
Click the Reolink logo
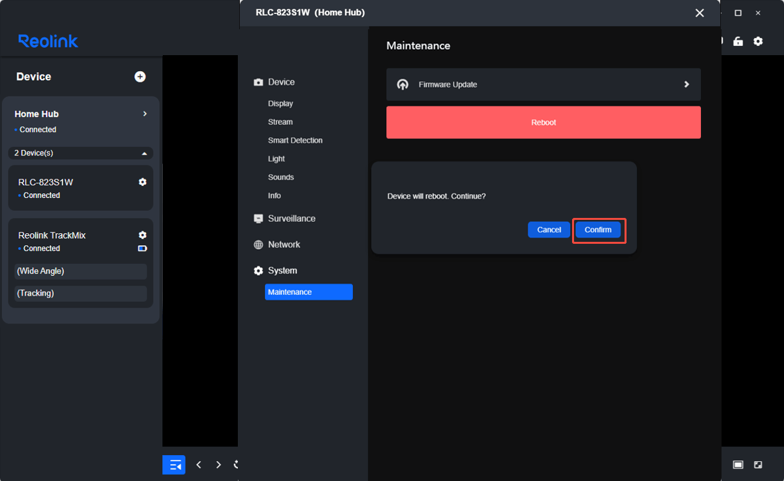(x=48, y=41)
